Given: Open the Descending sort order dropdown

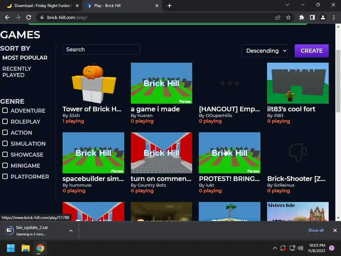Looking at the screenshot, I should tap(265, 51).
